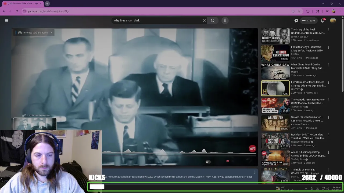Open the Who Made the Moon thumbnail
The height and width of the screenshot is (193, 344).
click(275, 88)
